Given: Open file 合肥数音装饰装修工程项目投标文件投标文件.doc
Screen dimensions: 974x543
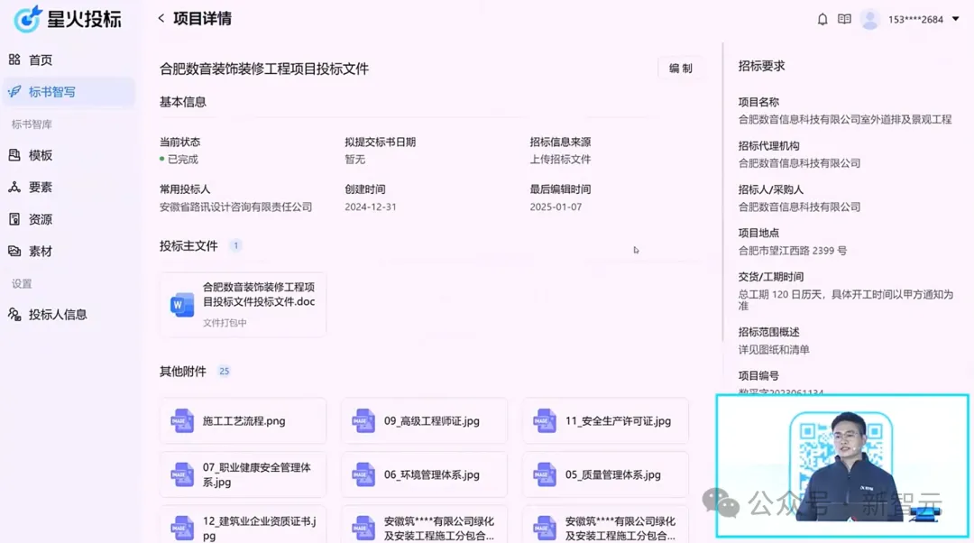Looking at the screenshot, I should coord(243,305).
